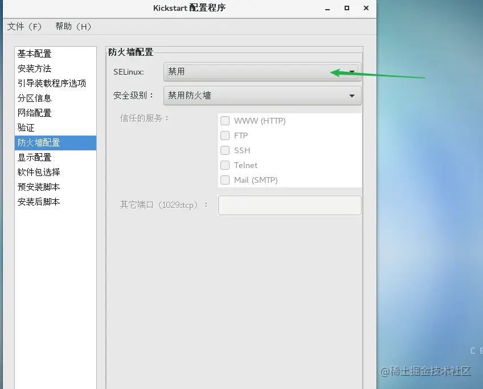
Task: Enable the Mail (SMTP) service
Action: (x=225, y=180)
